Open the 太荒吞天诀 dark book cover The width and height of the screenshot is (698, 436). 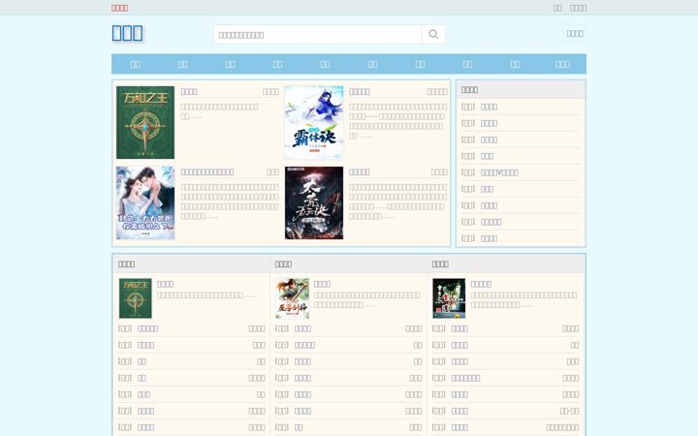[314, 202]
